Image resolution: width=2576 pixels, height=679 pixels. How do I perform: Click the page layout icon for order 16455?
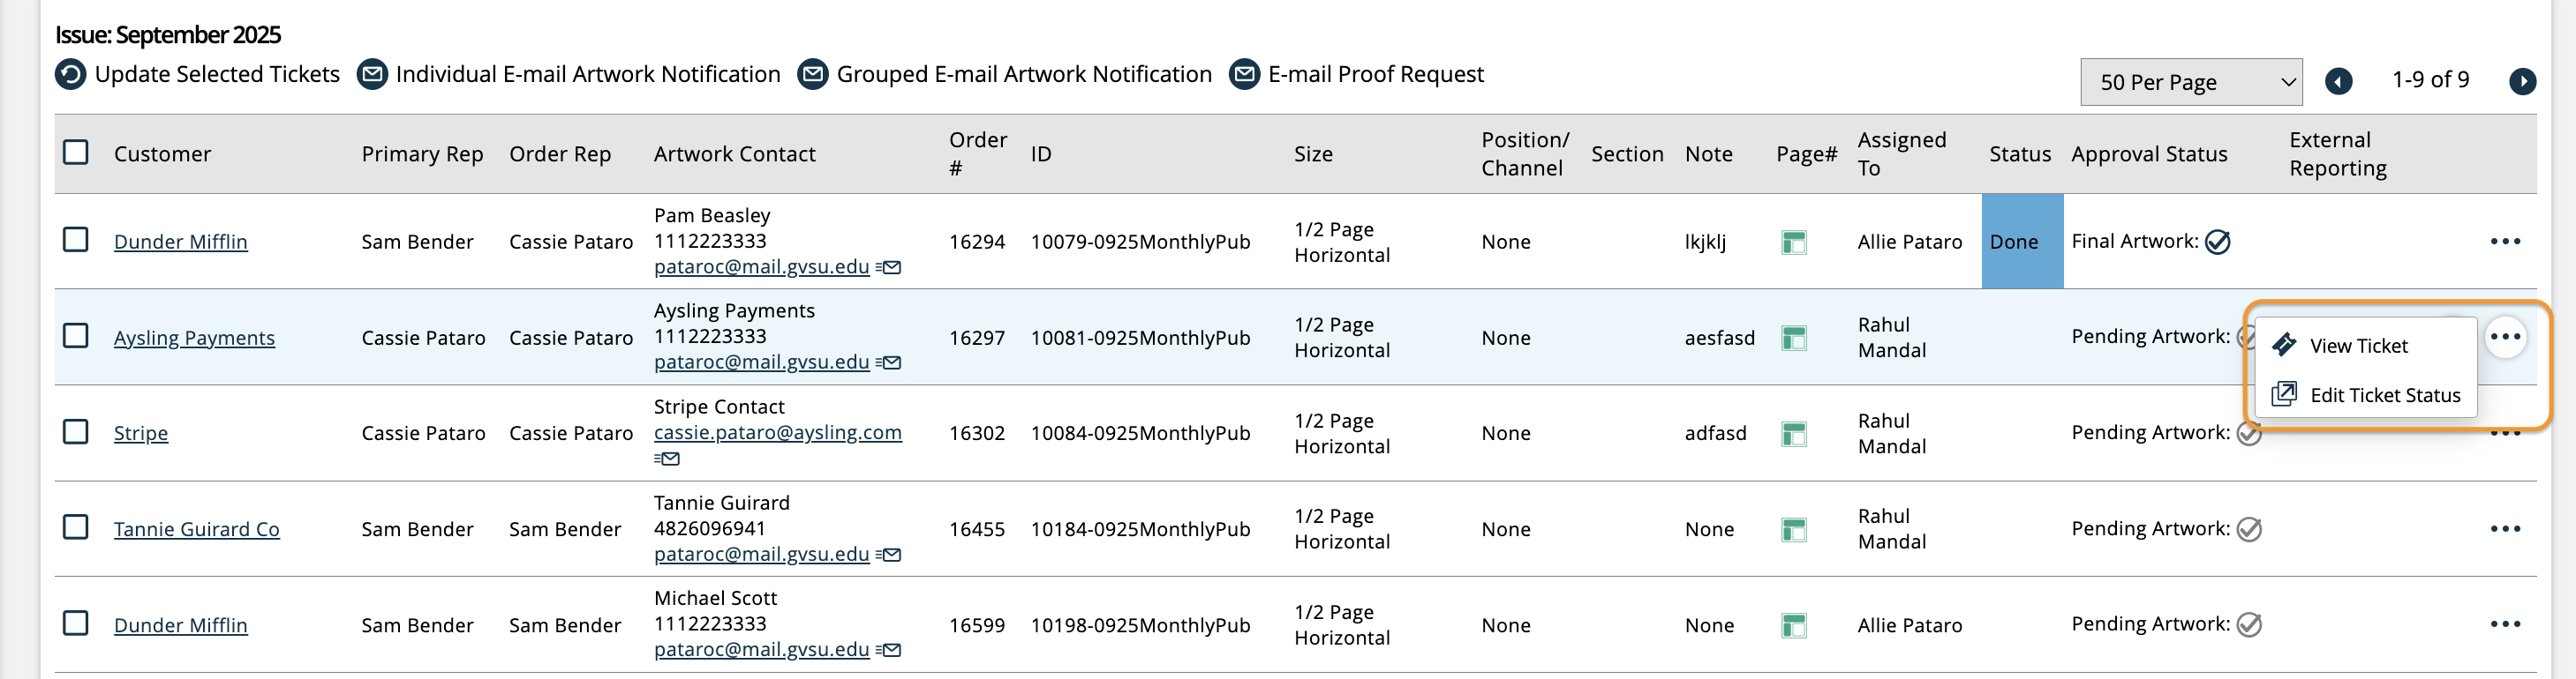click(1794, 529)
